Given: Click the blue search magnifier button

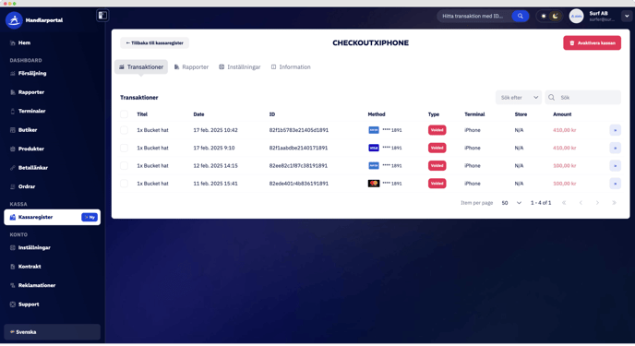Looking at the screenshot, I should [x=521, y=17].
